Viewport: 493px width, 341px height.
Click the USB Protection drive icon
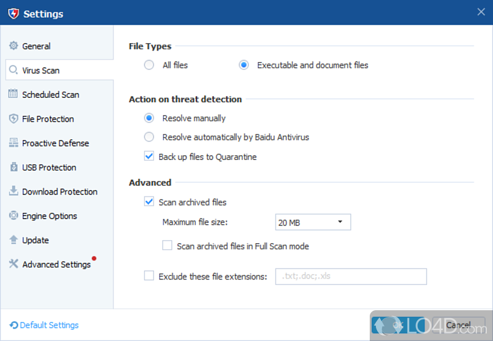tap(14, 167)
